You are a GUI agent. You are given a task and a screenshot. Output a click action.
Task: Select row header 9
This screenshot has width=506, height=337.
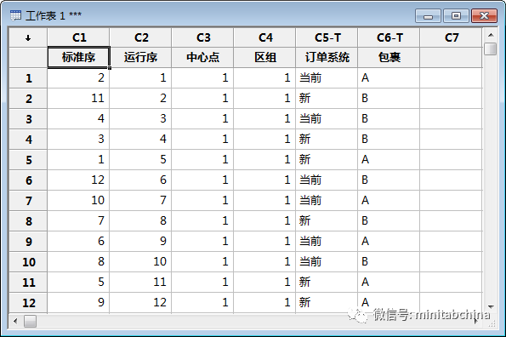click(x=28, y=242)
